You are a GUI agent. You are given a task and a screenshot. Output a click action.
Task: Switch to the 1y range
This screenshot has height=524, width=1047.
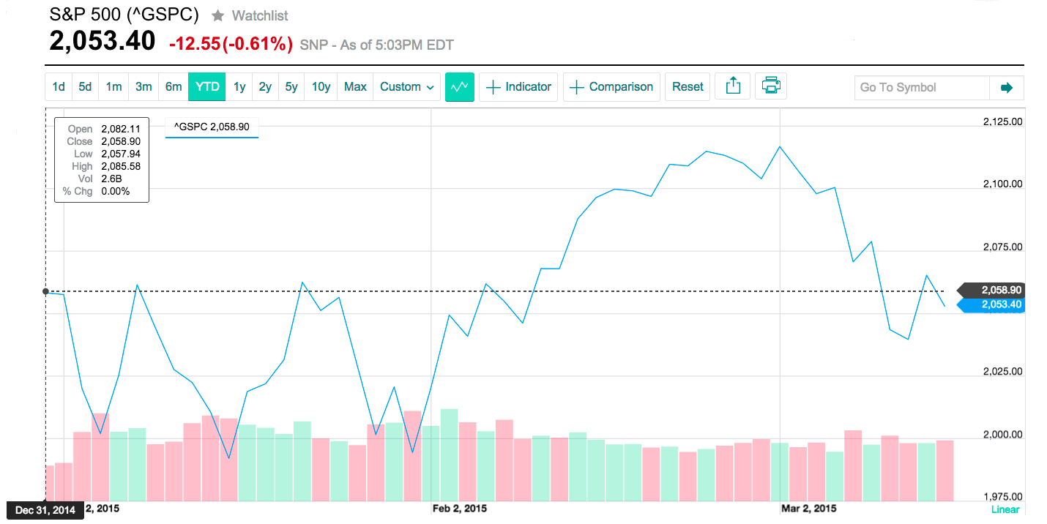tap(239, 86)
